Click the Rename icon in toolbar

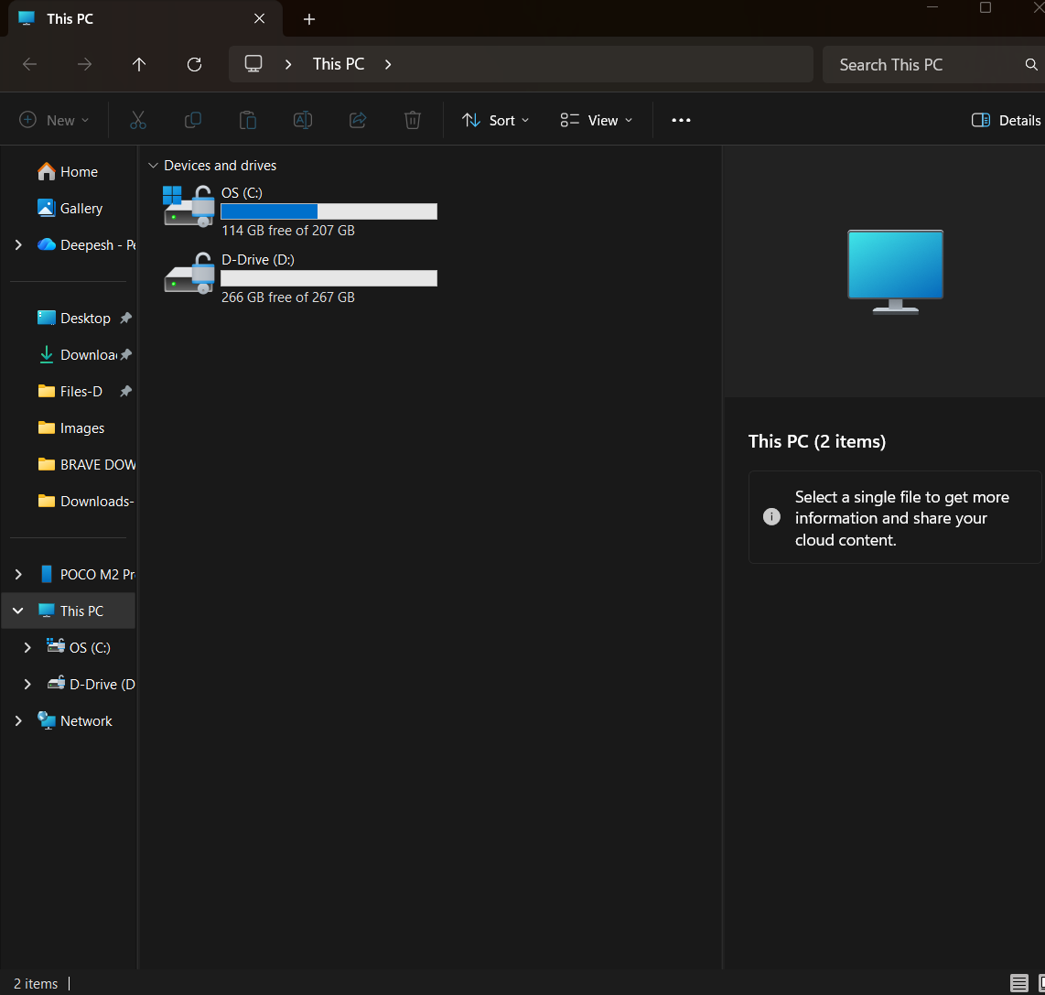coord(303,120)
